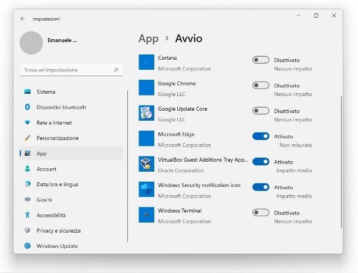Click the Google Update Core name
This screenshot has height=273, width=358.
[183, 109]
